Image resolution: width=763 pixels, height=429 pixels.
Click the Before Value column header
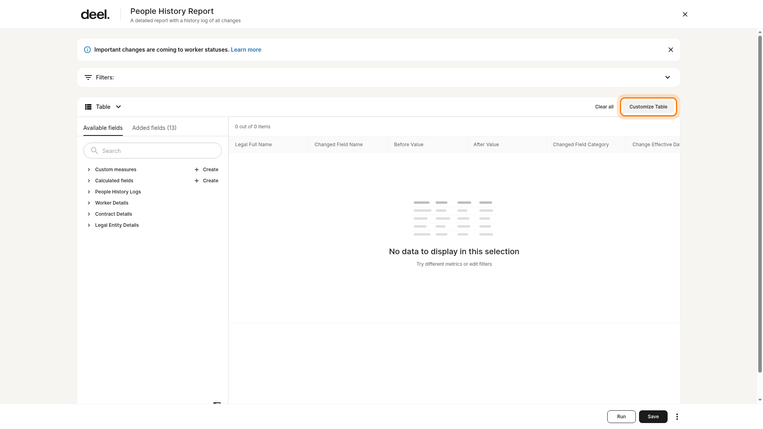(x=427, y=145)
